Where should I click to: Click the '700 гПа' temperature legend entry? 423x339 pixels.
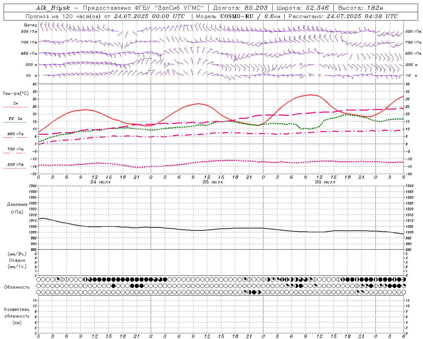16,149
